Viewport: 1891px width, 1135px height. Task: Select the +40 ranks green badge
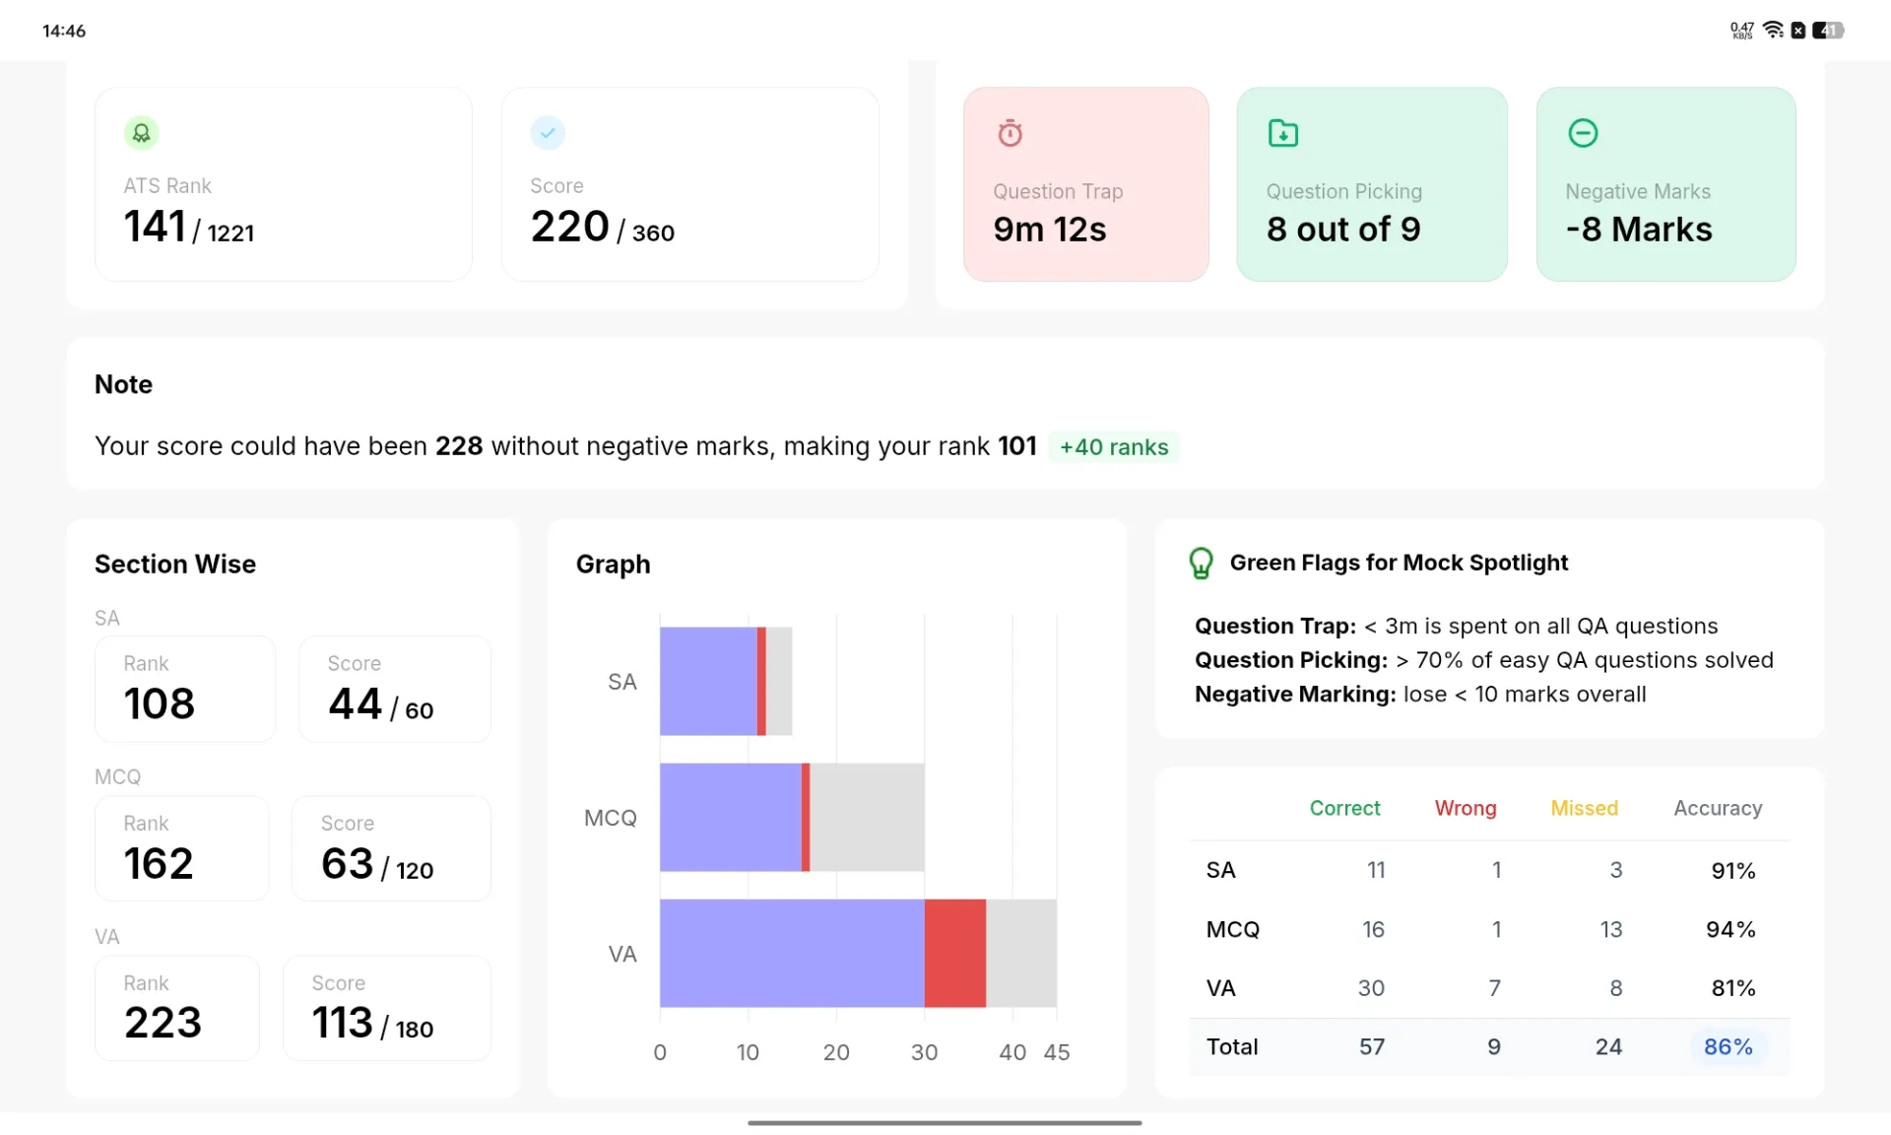[x=1114, y=447]
